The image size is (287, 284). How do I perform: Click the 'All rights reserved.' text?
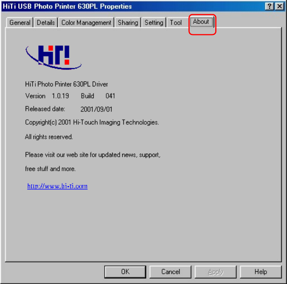[49, 137]
